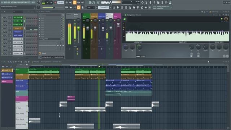Open the PATTERNS menu
Viewport: 231px width, 130px height.
pyautogui.click(x=14, y=3)
